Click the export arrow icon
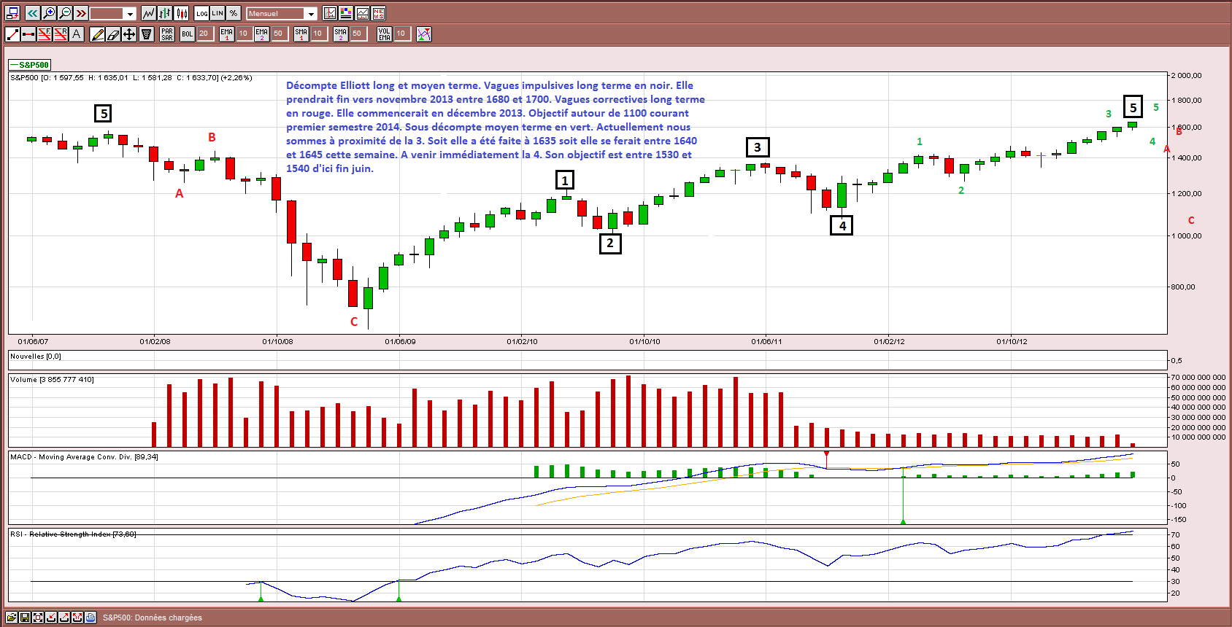Screen dimensions: 1232x627 click(64, 618)
